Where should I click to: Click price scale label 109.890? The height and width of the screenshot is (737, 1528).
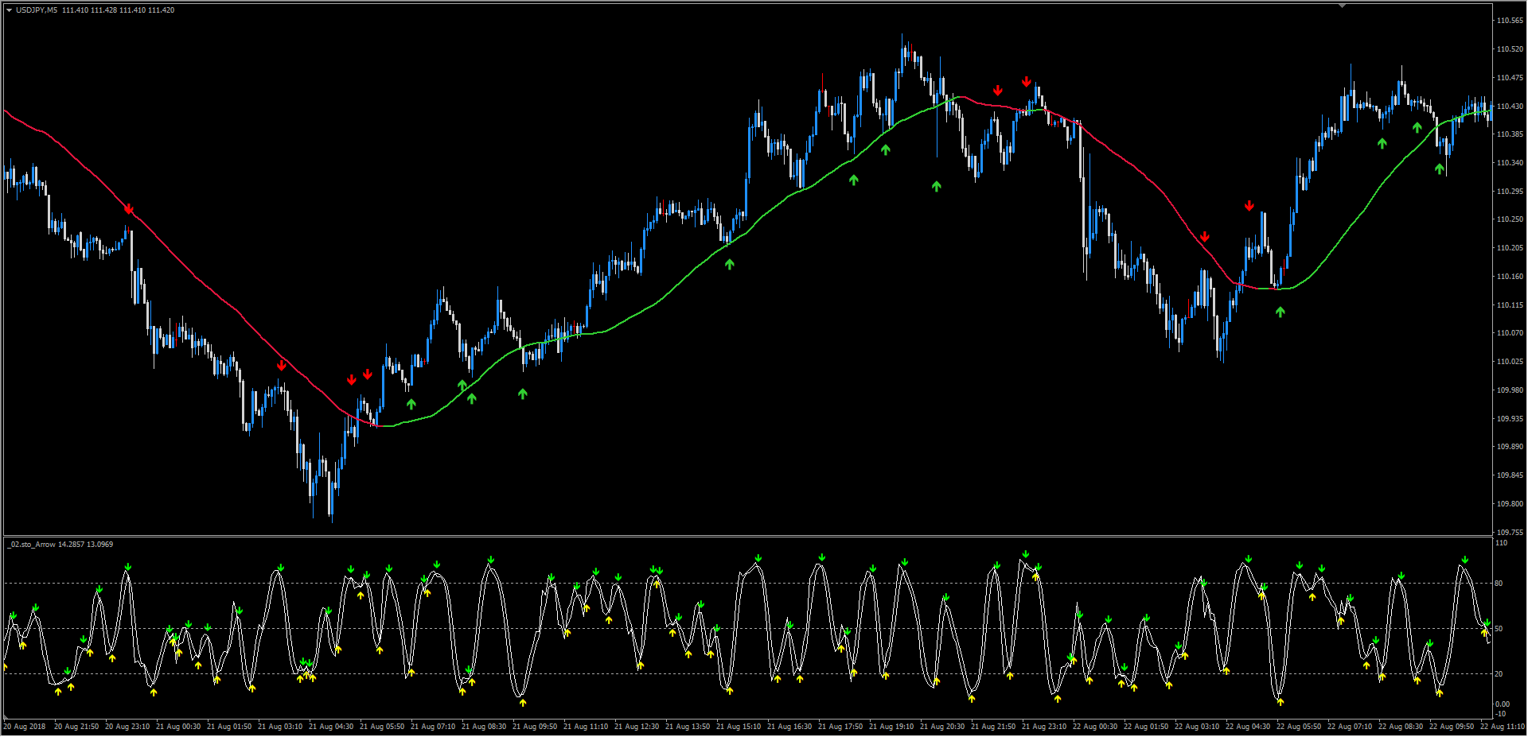point(1510,447)
